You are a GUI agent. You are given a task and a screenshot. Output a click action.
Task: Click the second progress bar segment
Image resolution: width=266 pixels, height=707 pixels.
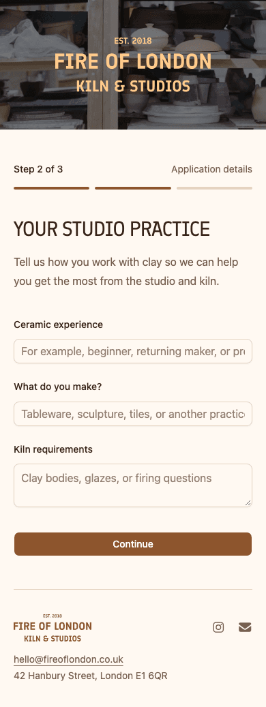(133, 188)
